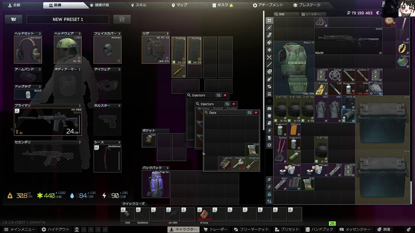Screen dimensions: 415x233
Task: Open ハンドブック handbook
Action: [x=319, y=229]
